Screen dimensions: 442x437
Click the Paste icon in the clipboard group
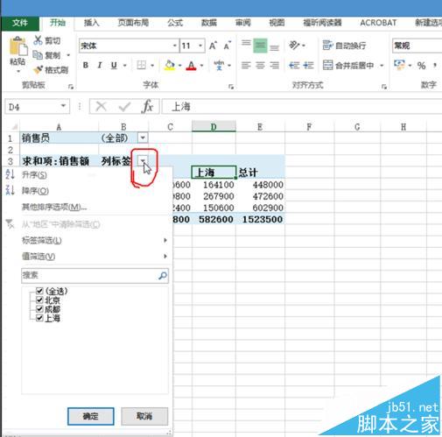18,46
